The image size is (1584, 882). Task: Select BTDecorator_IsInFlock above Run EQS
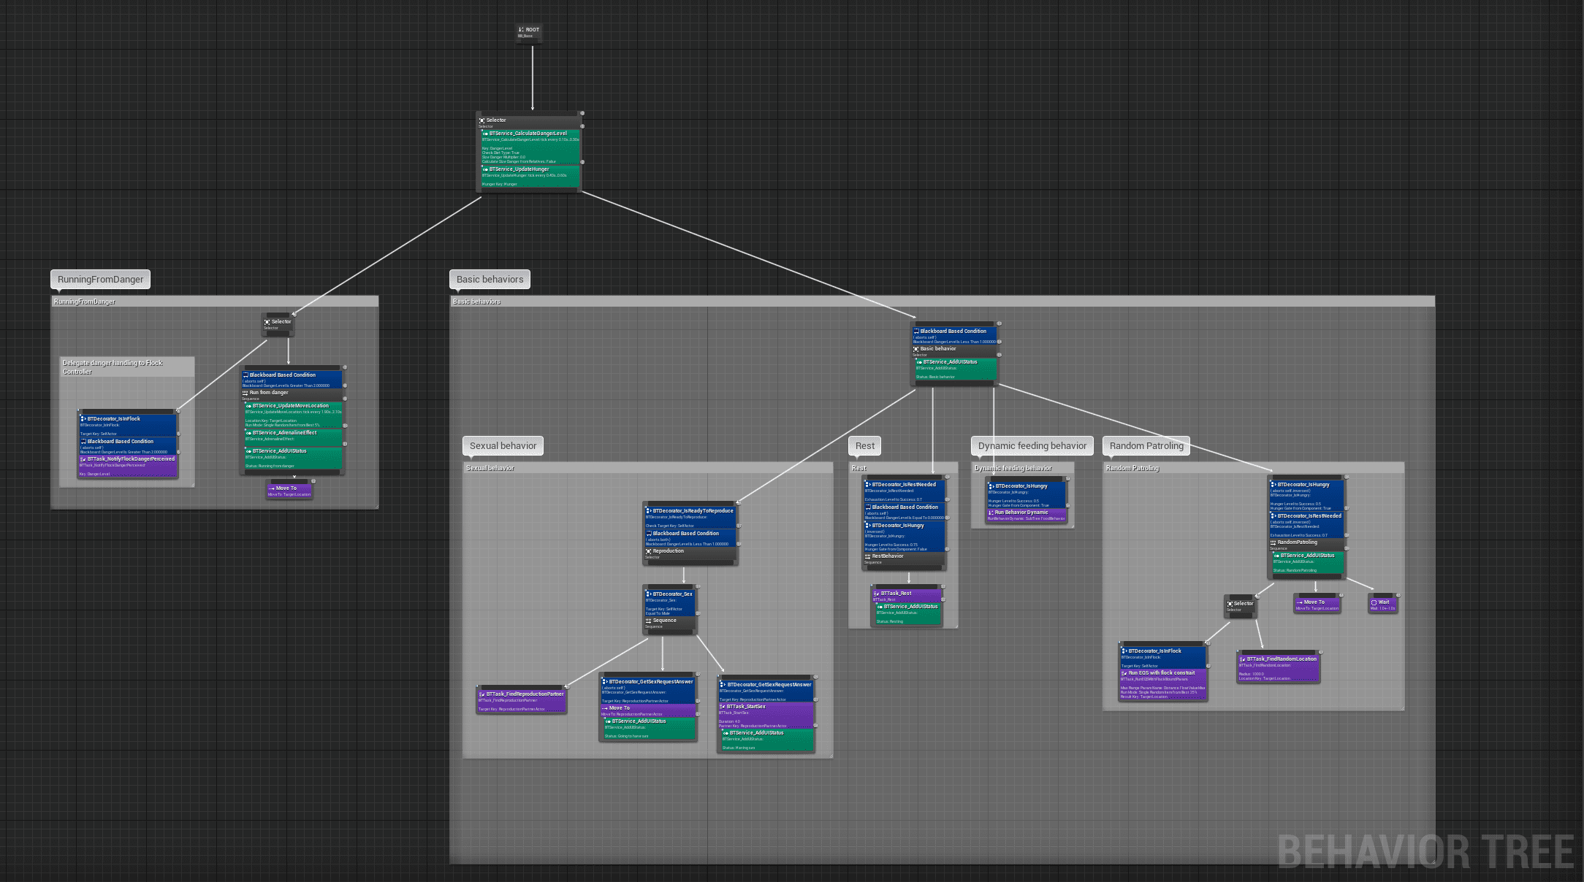[x=1163, y=658]
